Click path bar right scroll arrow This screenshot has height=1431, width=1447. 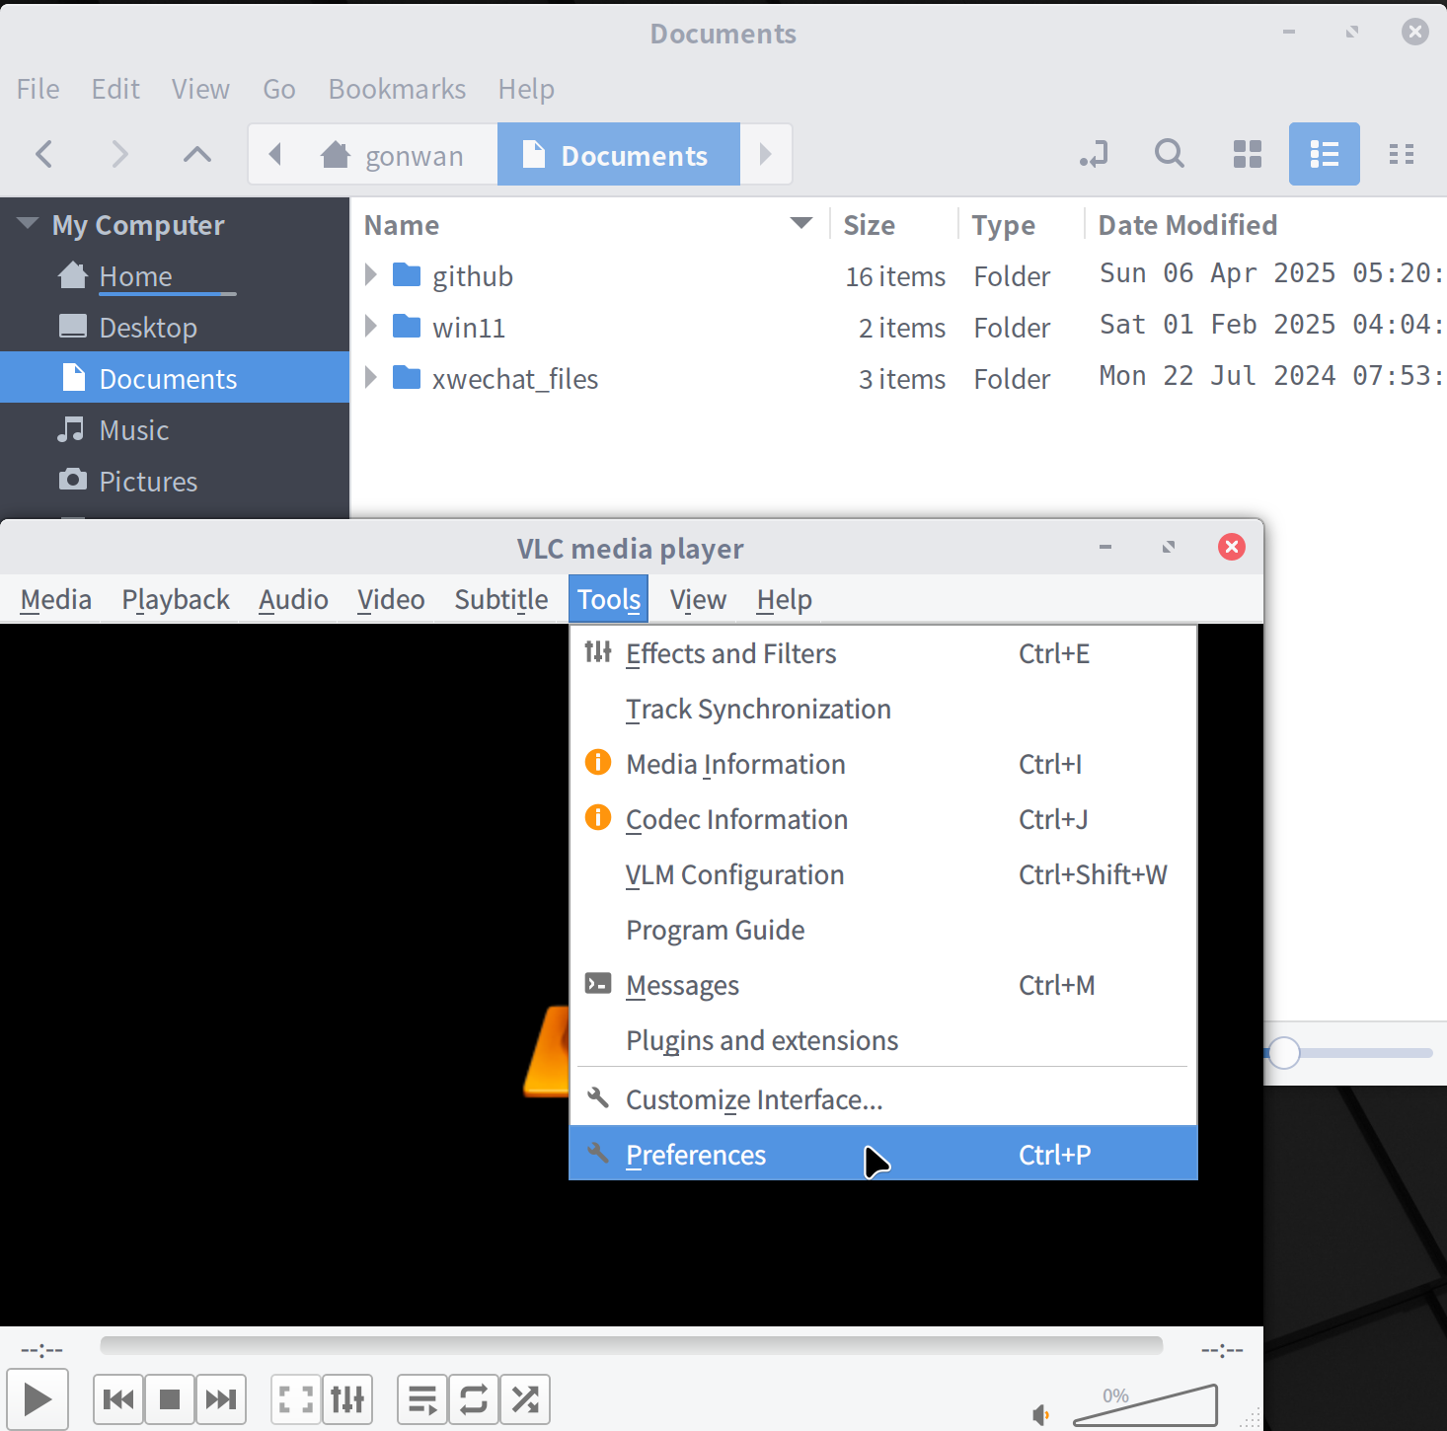click(766, 154)
